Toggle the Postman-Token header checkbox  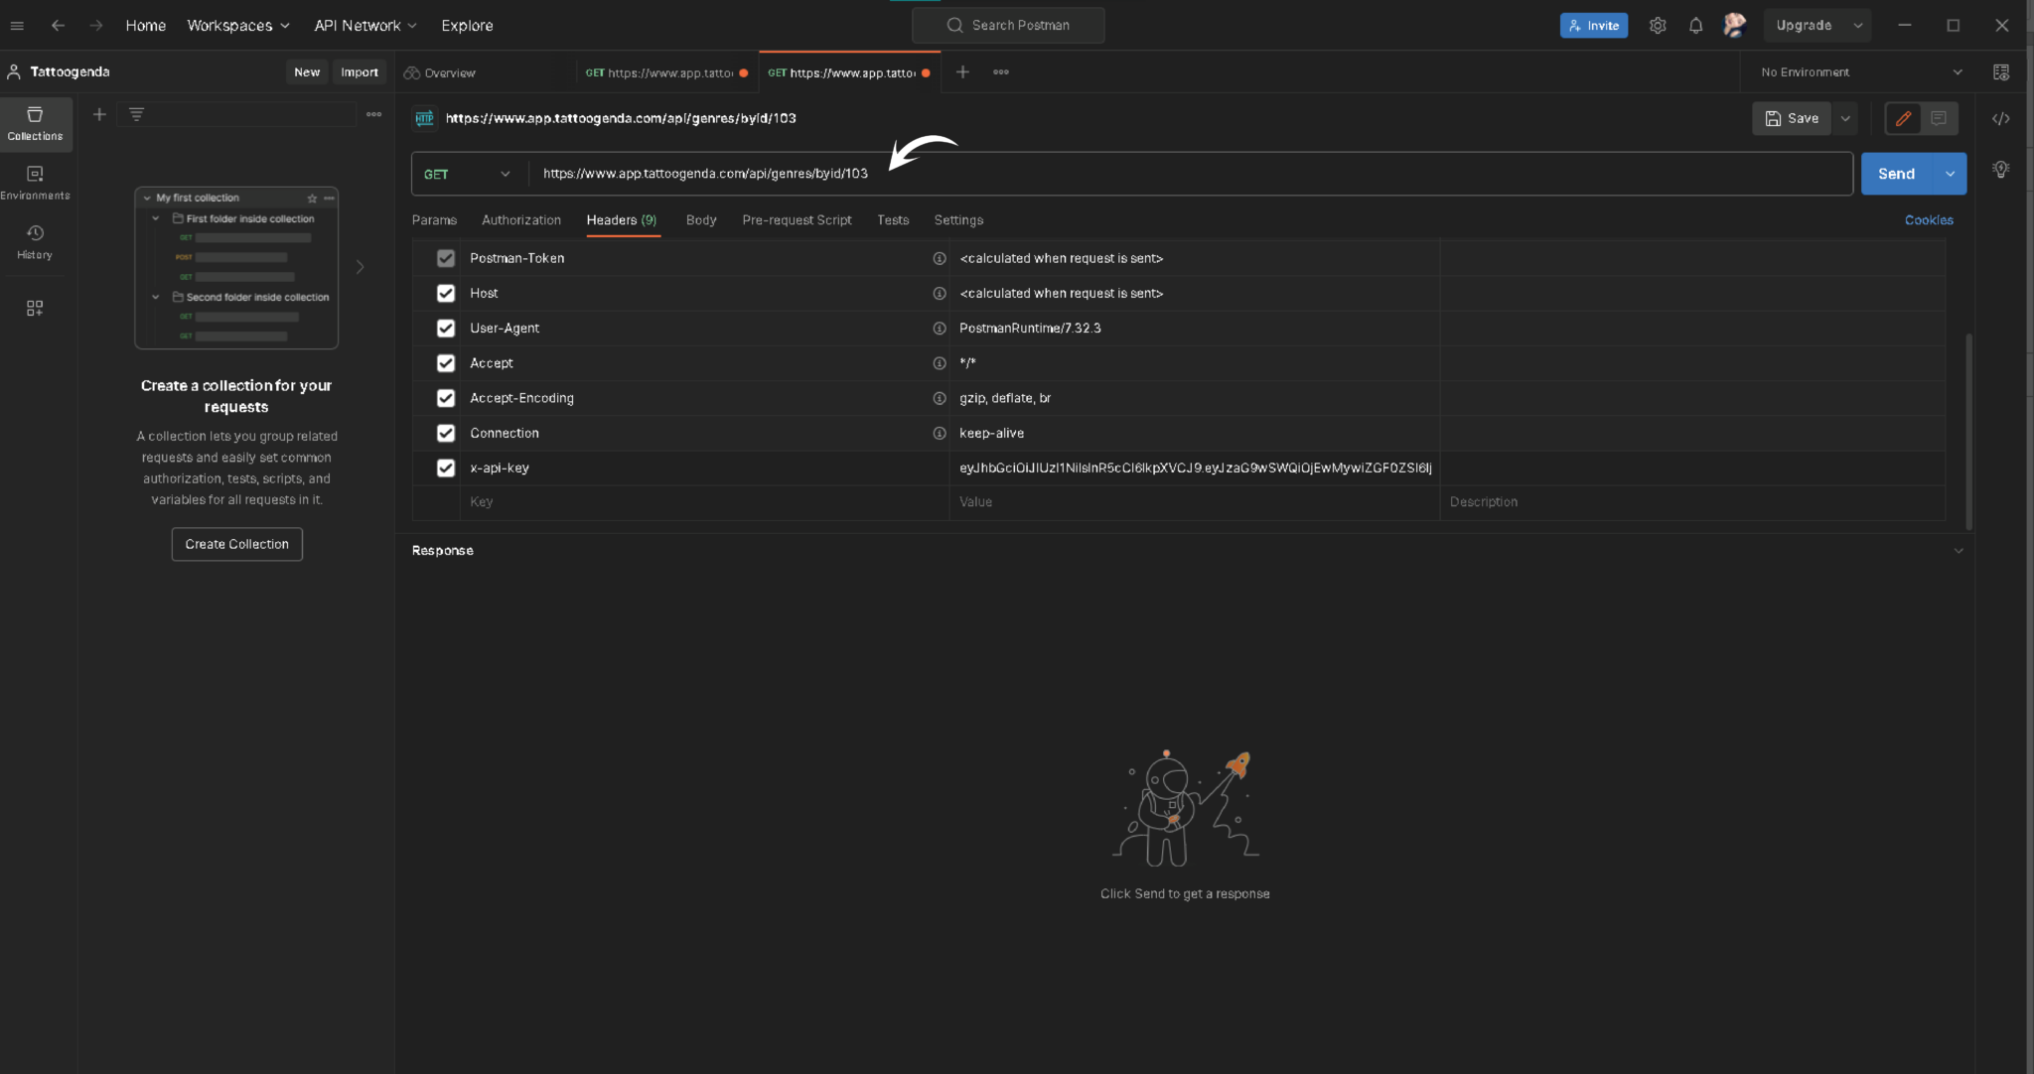[x=446, y=258]
